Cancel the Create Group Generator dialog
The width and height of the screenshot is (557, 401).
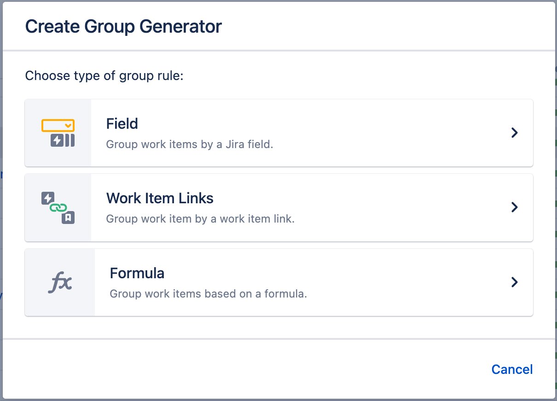[x=512, y=369]
